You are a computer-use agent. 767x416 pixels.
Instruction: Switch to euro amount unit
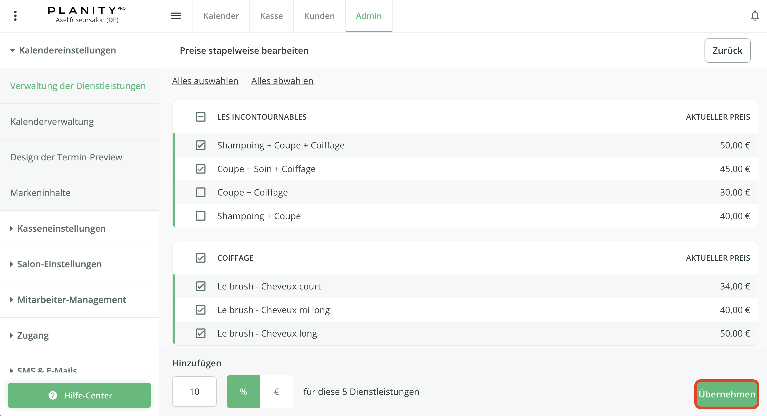(x=276, y=392)
